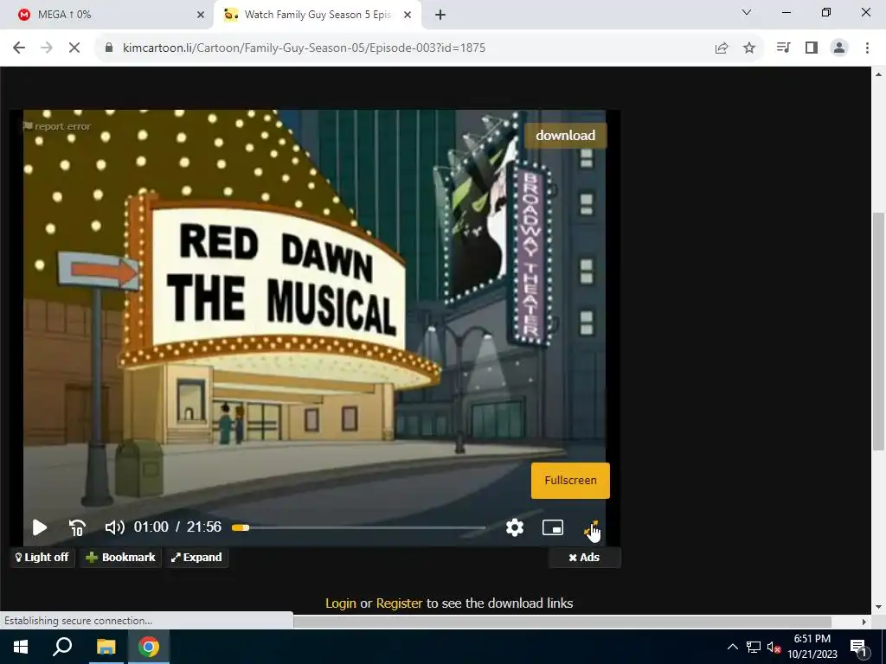This screenshot has height=664, width=886.
Task: Rewind video by 10 seconds
Action: (x=77, y=527)
